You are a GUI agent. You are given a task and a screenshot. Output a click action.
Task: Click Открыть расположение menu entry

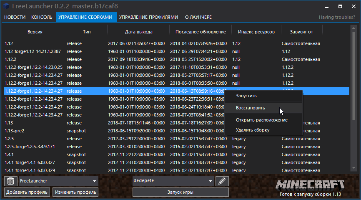[261, 120]
